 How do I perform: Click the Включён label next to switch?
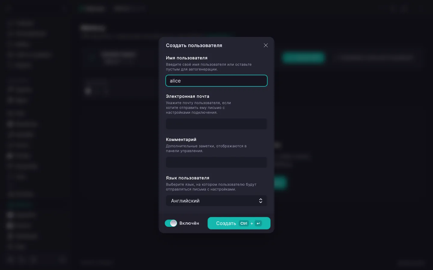click(x=189, y=223)
